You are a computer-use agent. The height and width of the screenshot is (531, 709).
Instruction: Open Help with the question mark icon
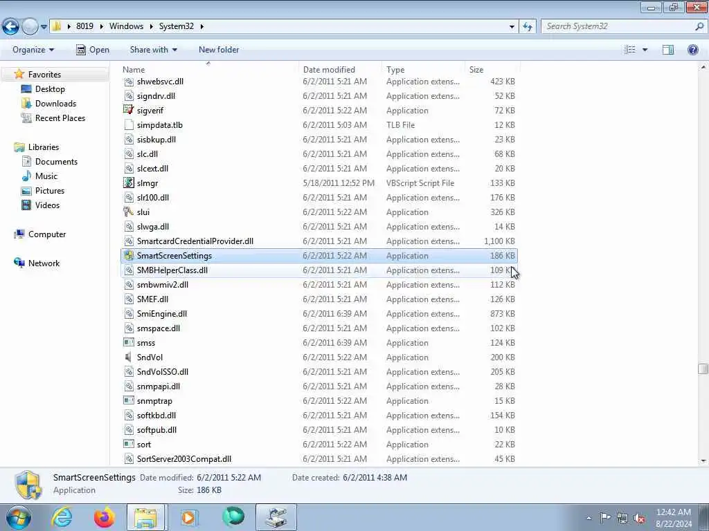click(692, 50)
